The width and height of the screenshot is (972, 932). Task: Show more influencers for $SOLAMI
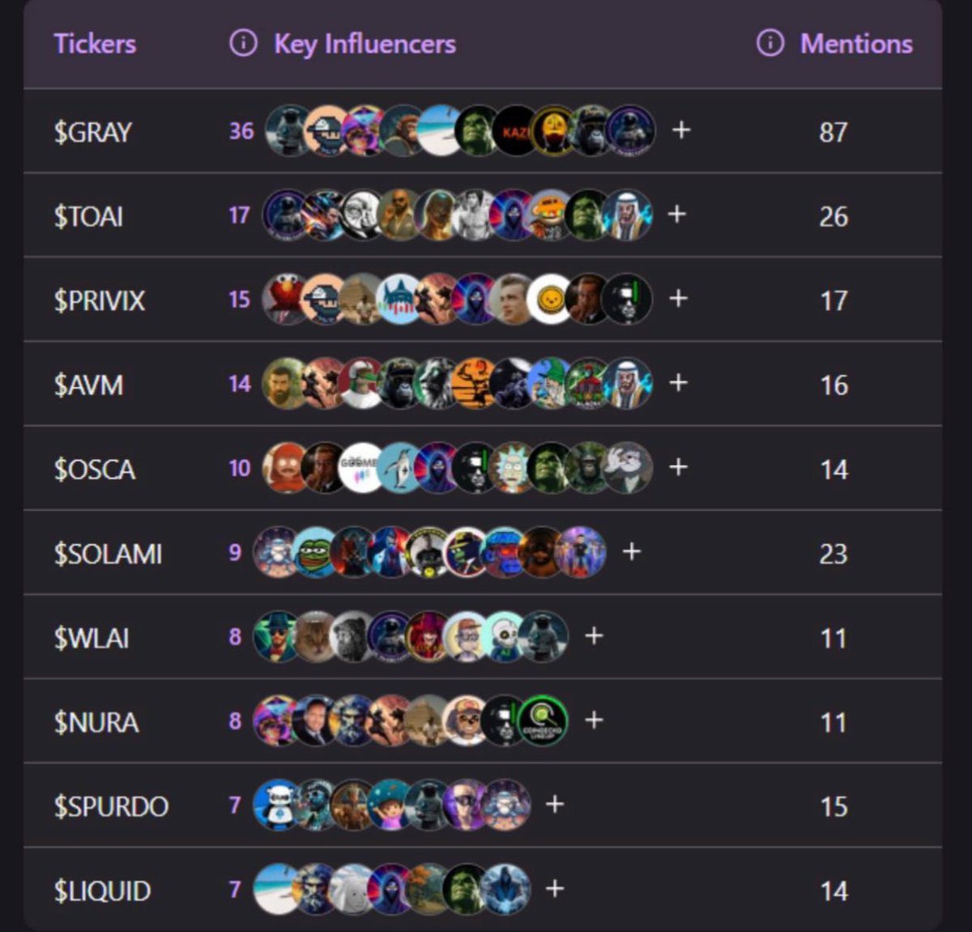coord(632,552)
